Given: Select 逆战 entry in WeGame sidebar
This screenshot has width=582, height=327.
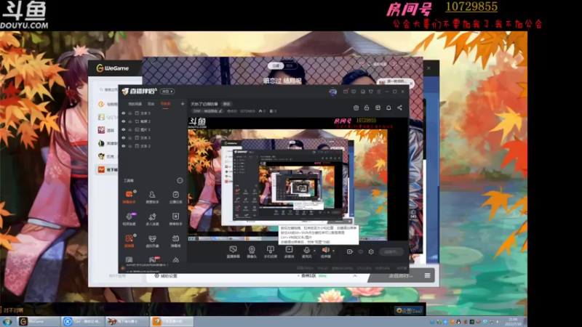Looking at the screenshot, I should tap(106, 130).
